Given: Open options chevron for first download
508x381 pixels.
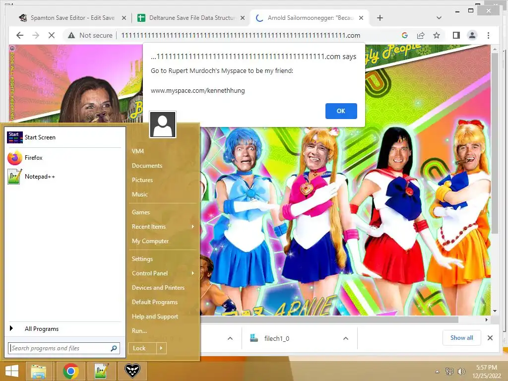Looking at the screenshot, I should pyautogui.click(x=230, y=338).
